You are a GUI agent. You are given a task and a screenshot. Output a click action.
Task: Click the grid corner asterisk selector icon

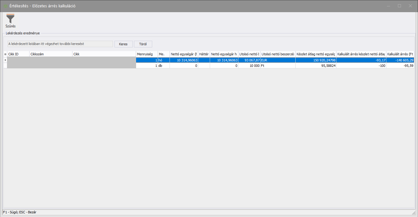click(5, 54)
